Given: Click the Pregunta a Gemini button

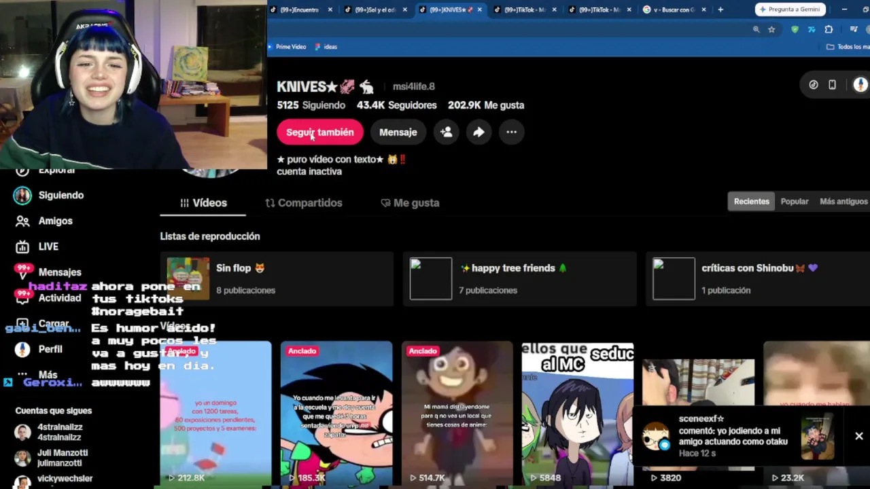Looking at the screenshot, I should [x=790, y=10].
